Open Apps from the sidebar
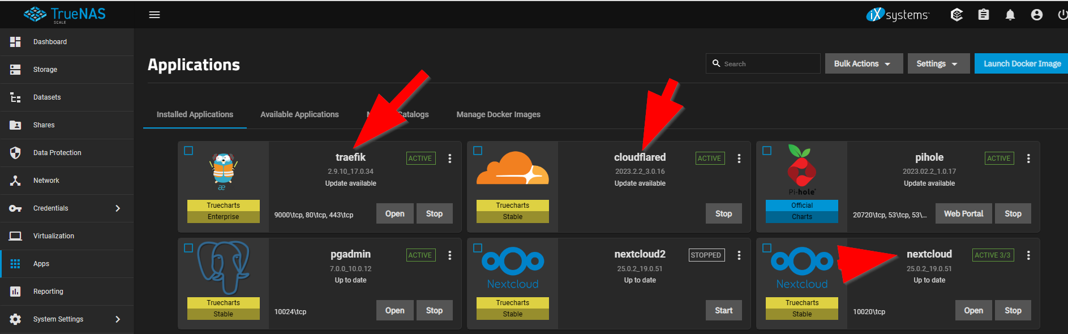1068x334 pixels. coord(67,264)
